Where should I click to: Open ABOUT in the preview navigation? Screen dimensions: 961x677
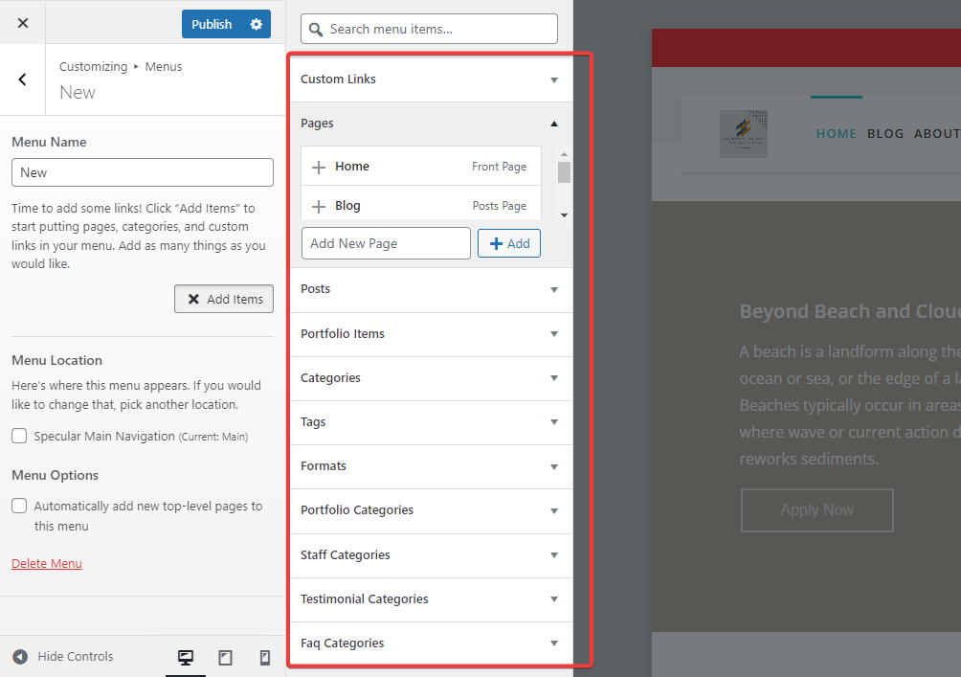click(x=937, y=134)
